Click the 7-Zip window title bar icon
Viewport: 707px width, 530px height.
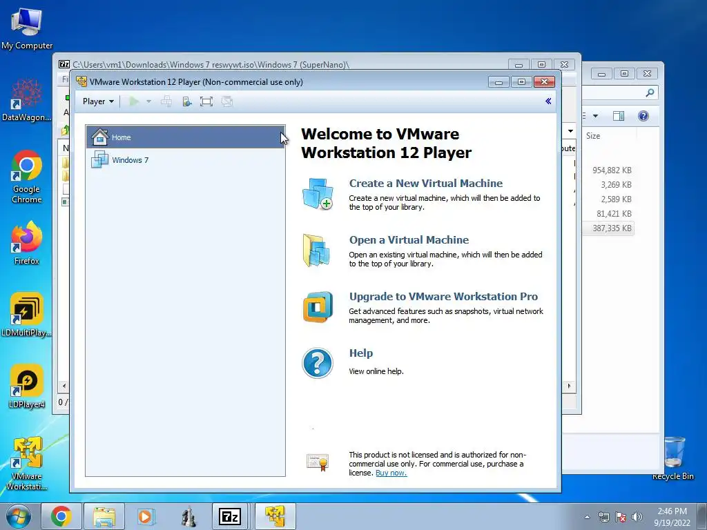64,64
